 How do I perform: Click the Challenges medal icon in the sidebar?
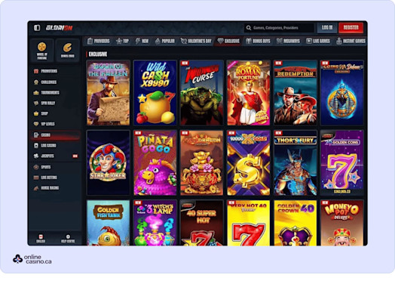pos(36,82)
